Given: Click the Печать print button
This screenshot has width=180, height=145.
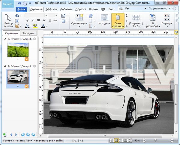Looking at the screenshot, I should pyautogui.click(x=8, y=4).
